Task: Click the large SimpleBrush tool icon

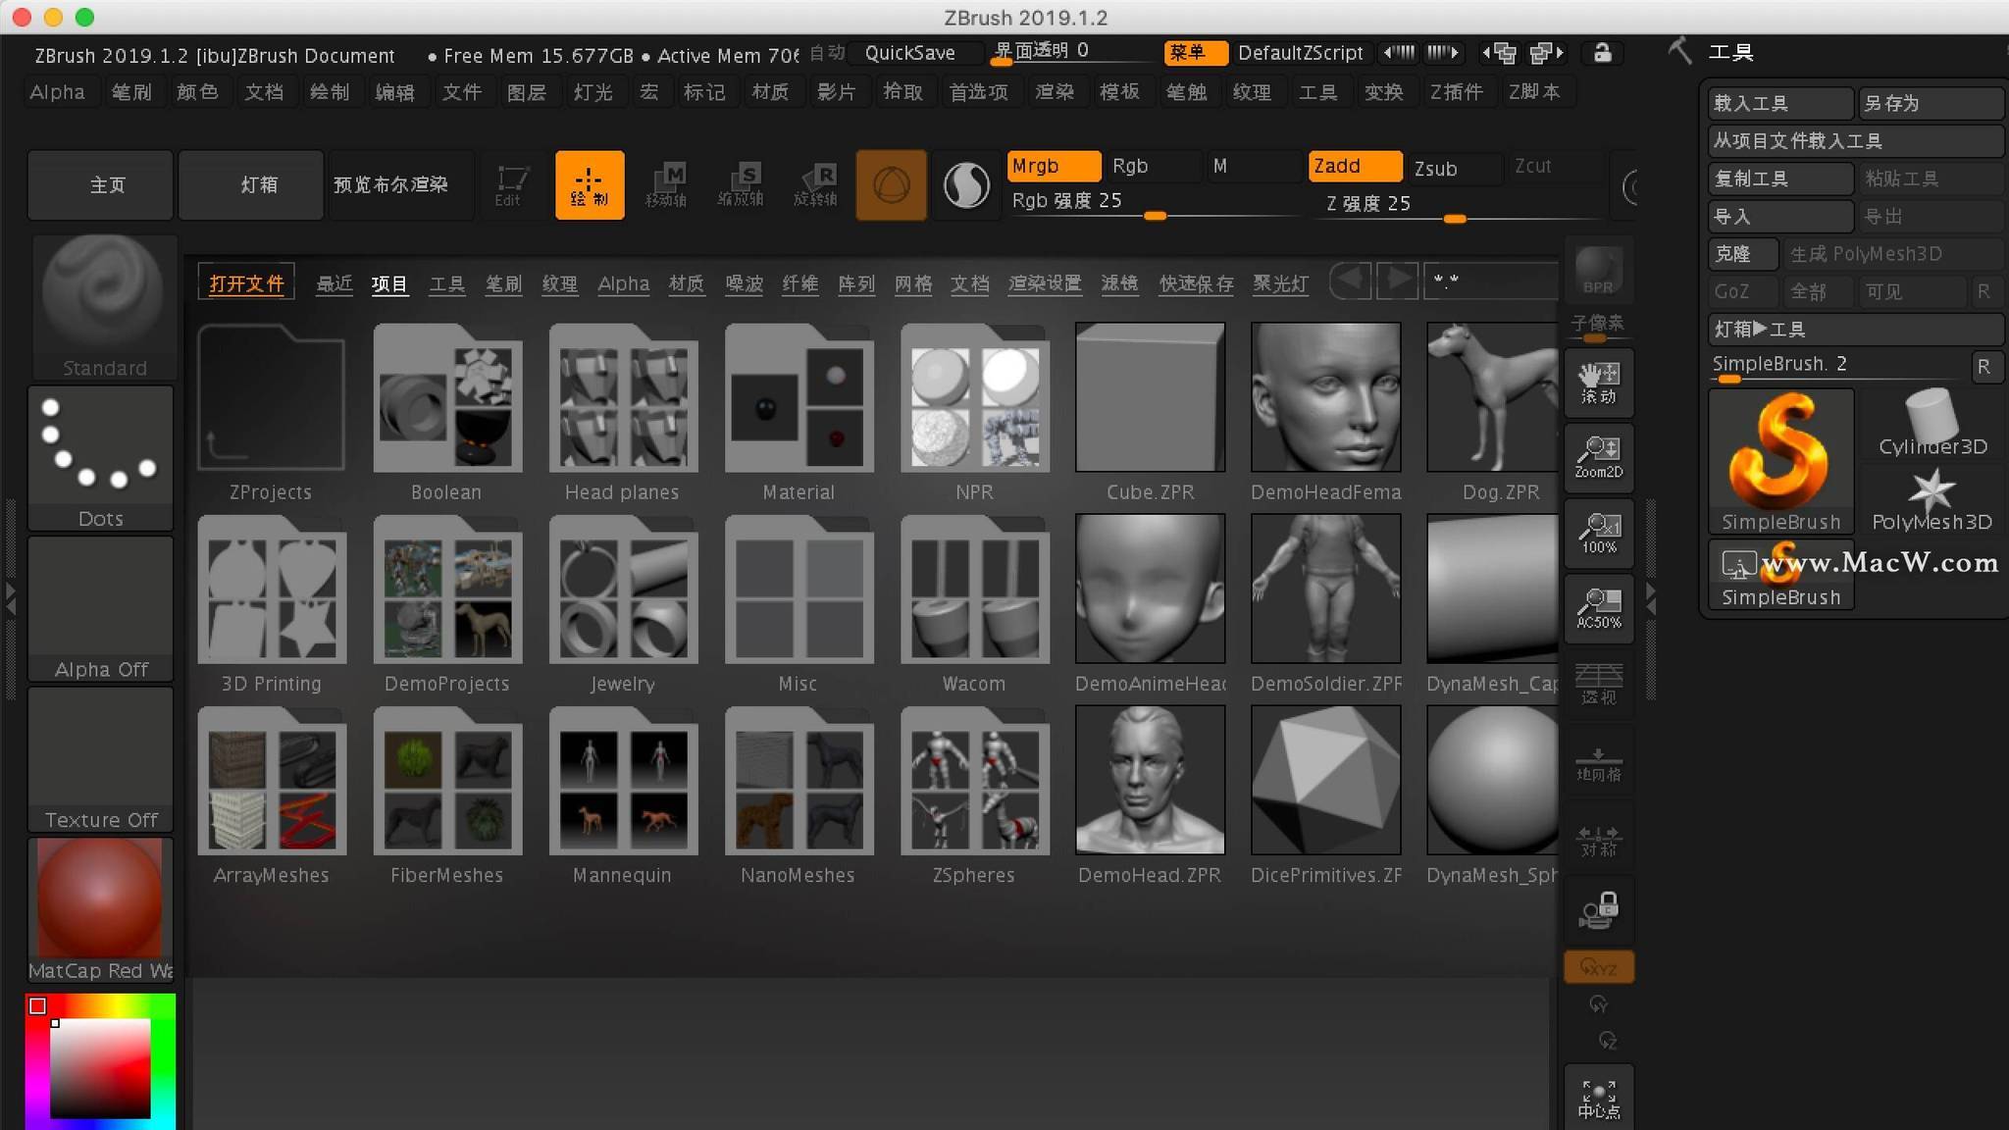Action: pos(1781,461)
